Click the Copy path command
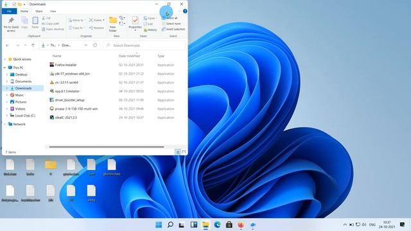Image resolution: width=411 pixels, height=231 pixels. [x=51, y=24]
